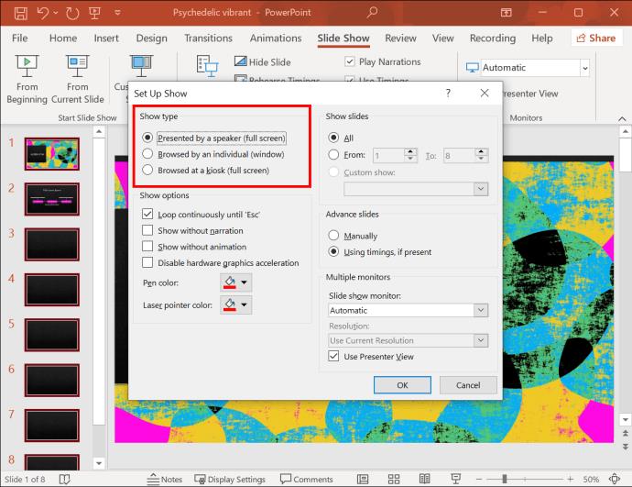The height and width of the screenshot is (487, 632).
Task: Open the File tab
Action: [20, 38]
